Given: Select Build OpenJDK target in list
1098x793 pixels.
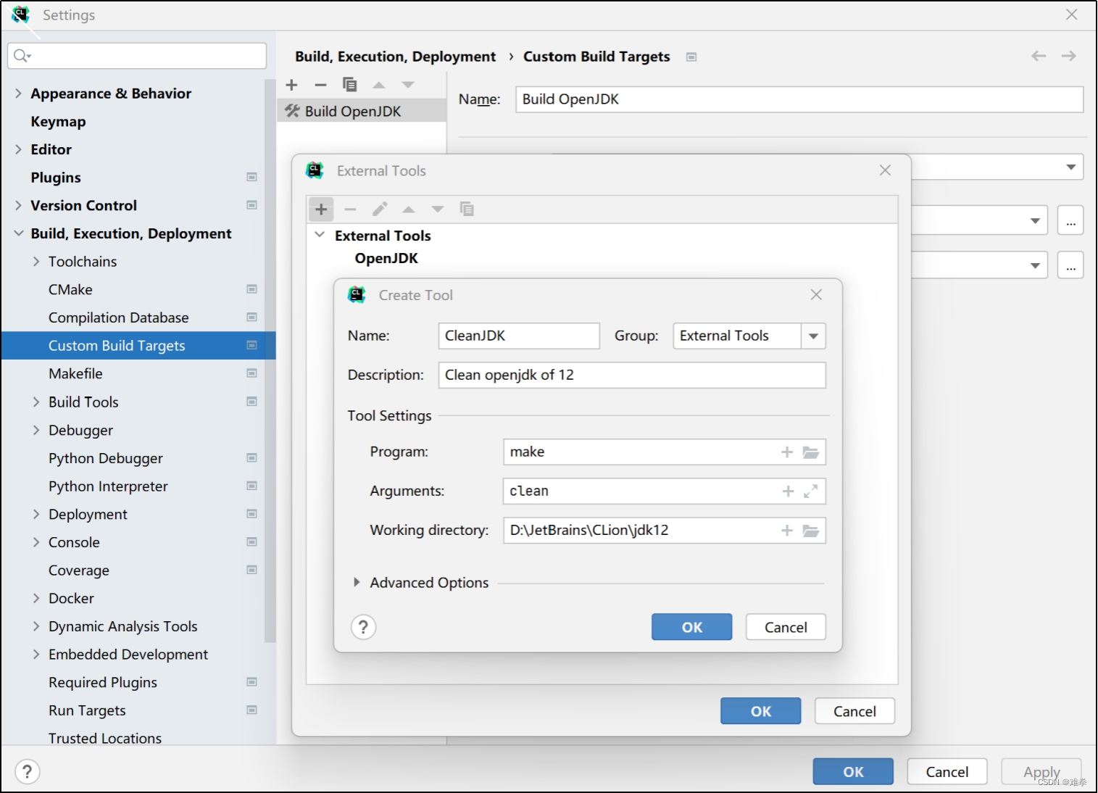Looking at the screenshot, I should click(x=362, y=111).
